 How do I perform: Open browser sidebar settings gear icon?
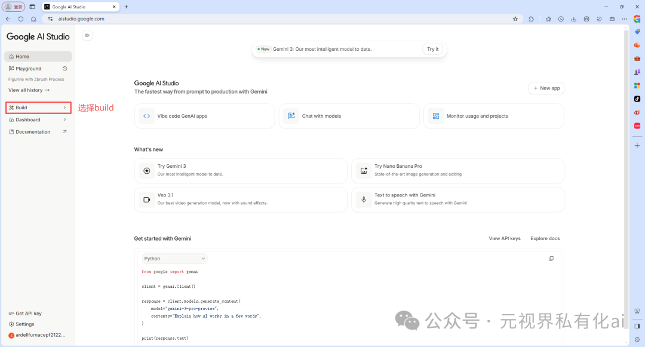(637, 340)
